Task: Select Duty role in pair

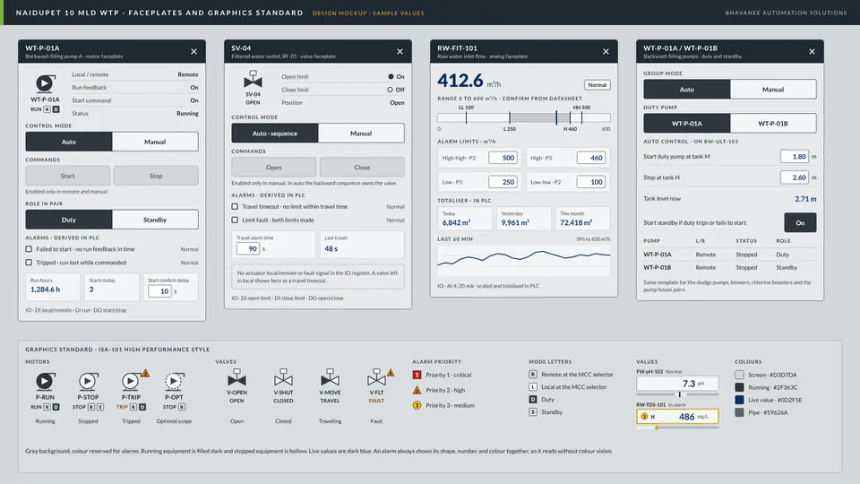Action: click(x=69, y=220)
